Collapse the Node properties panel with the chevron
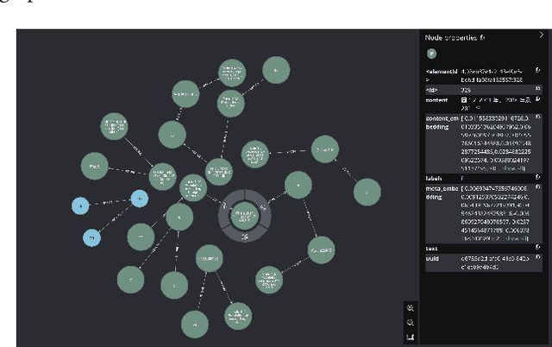Image resolution: width=552 pixels, height=347 pixels. click(x=541, y=35)
